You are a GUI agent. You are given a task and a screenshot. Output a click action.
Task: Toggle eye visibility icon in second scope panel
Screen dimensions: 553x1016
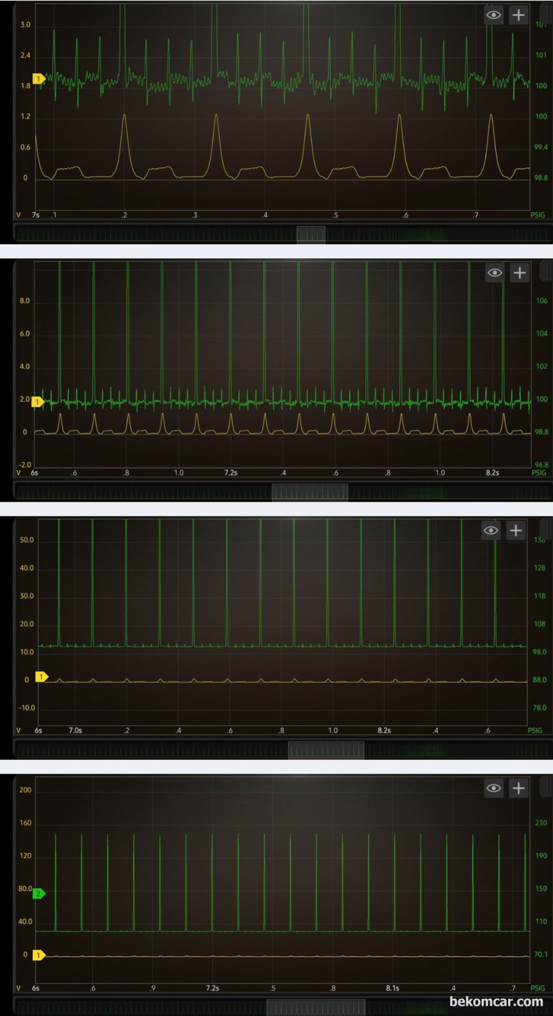(x=495, y=273)
